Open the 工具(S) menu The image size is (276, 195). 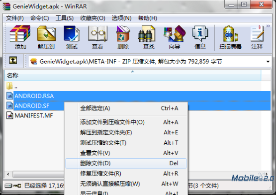pos(65,18)
